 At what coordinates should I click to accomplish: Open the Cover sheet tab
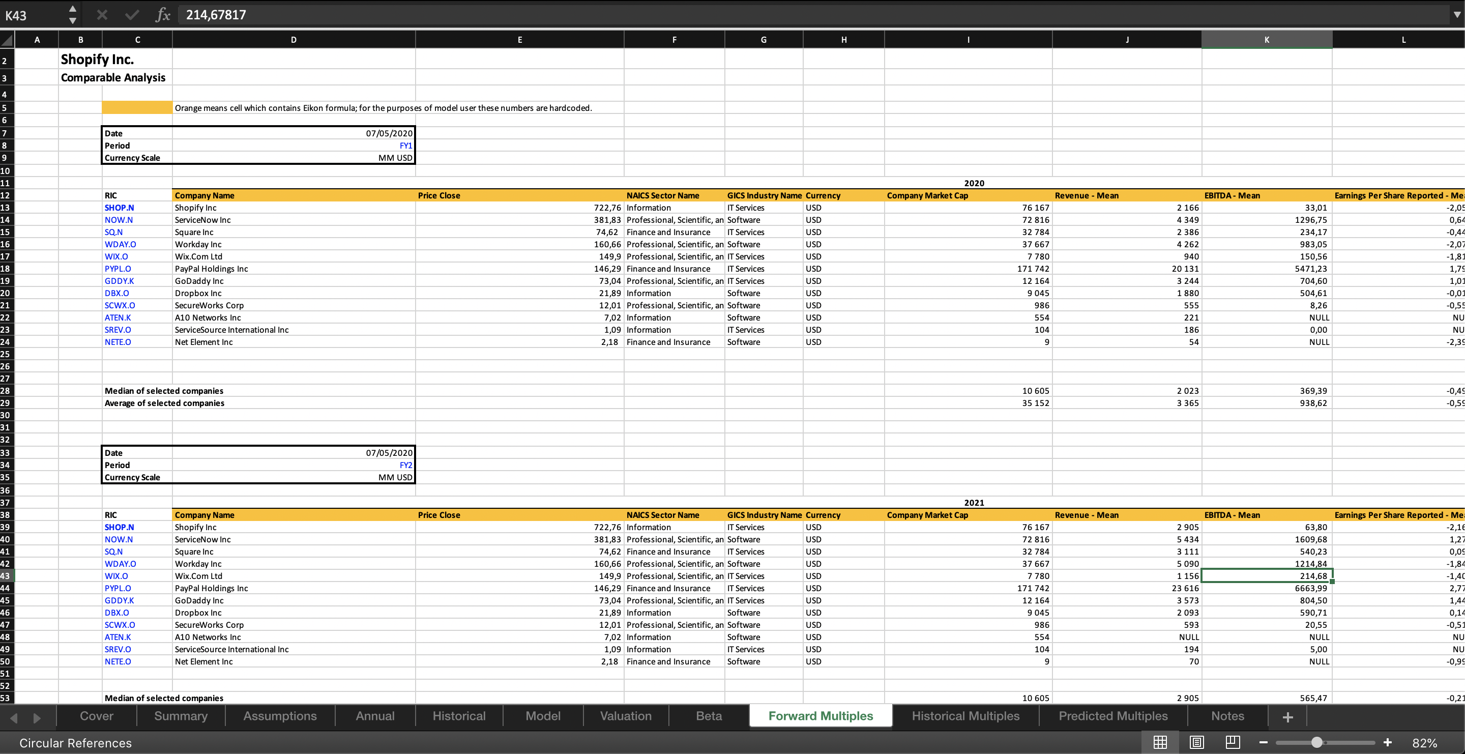click(97, 716)
